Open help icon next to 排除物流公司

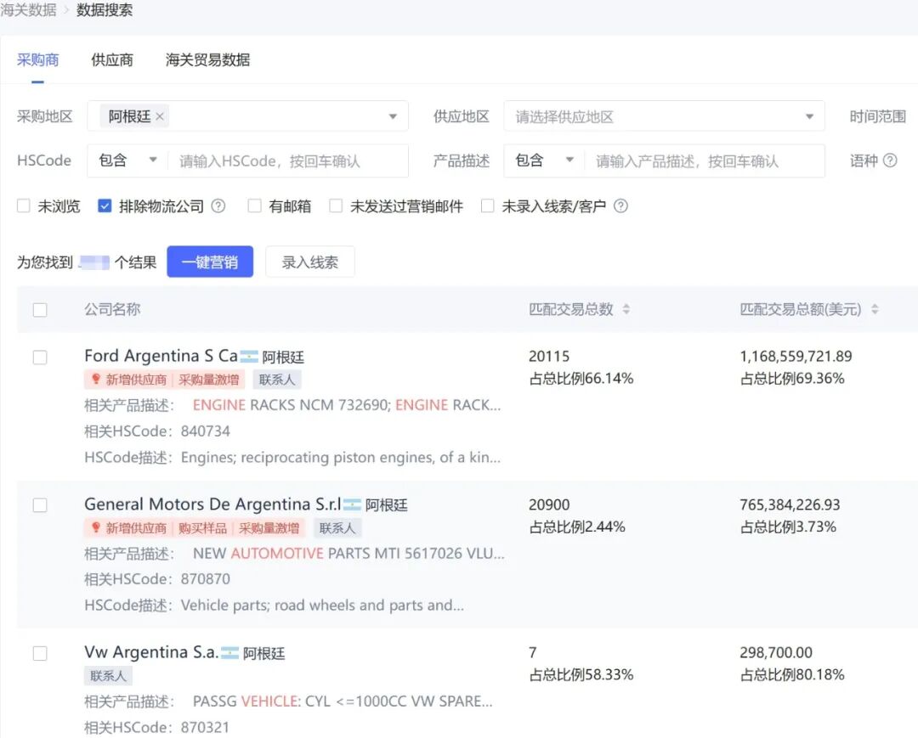click(x=218, y=206)
